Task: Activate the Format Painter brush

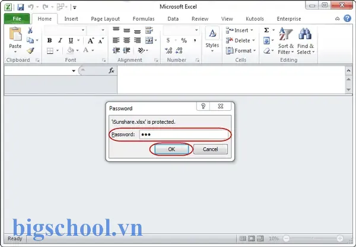Action: [30, 50]
